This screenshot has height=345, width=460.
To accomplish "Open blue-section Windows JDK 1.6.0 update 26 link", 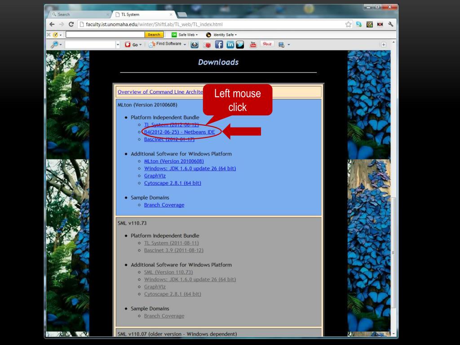I will (190, 168).
